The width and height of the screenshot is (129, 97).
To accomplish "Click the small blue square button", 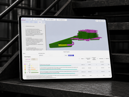I will tap(73, 55).
